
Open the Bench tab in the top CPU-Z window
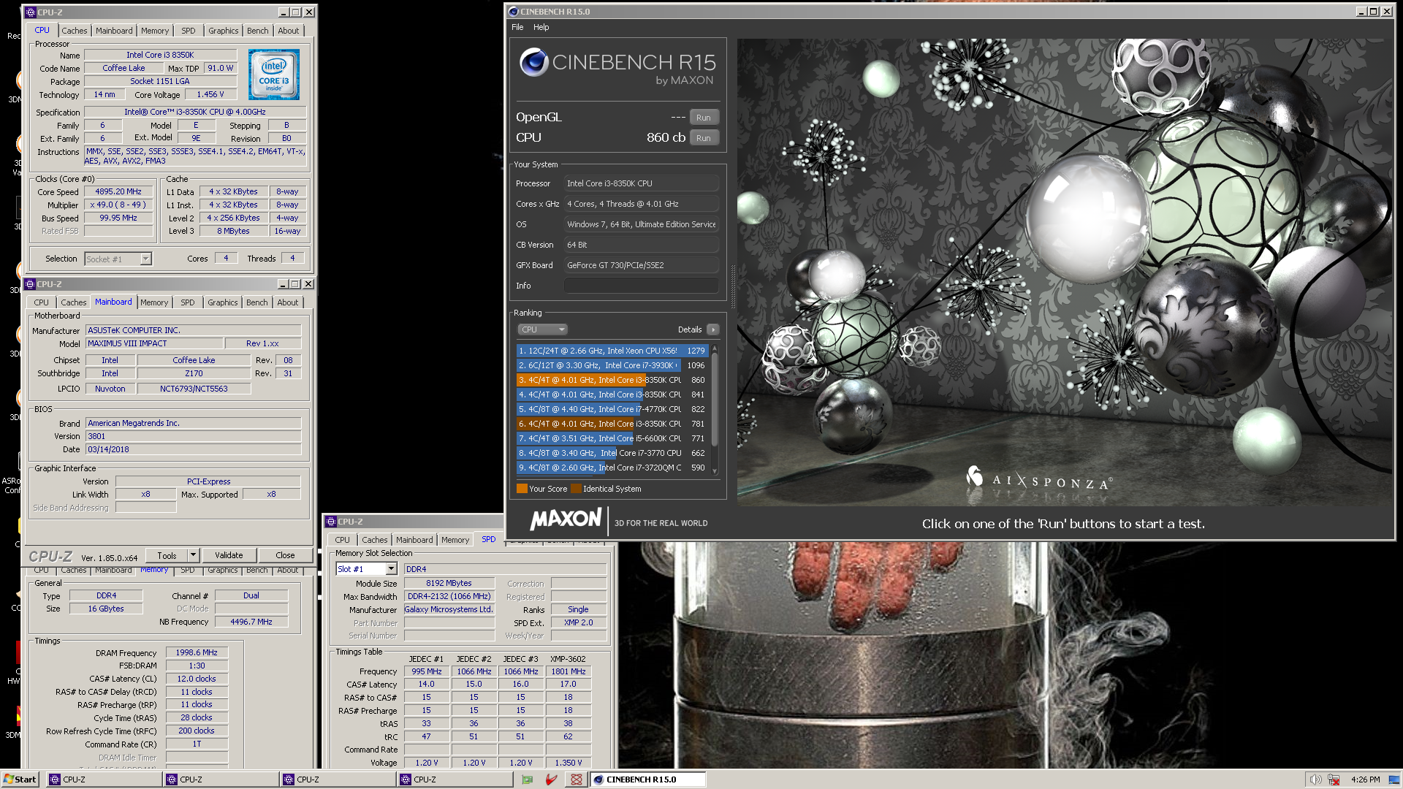(257, 31)
